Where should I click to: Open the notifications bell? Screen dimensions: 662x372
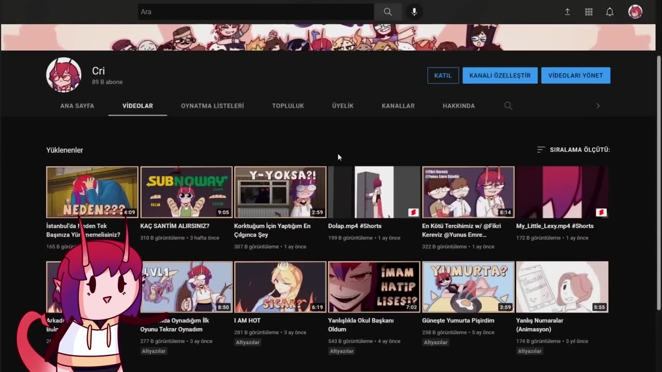(x=610, y=12)
